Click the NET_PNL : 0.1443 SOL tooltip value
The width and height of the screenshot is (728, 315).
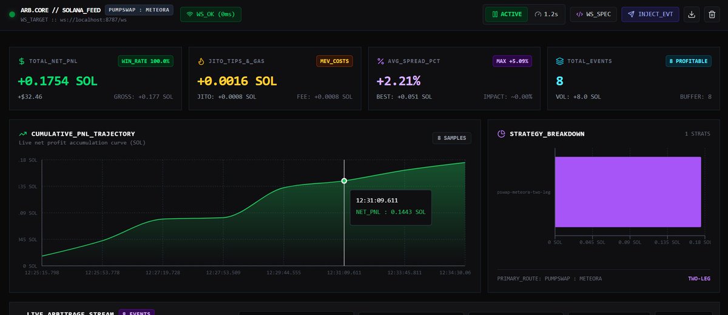(391, 212)
